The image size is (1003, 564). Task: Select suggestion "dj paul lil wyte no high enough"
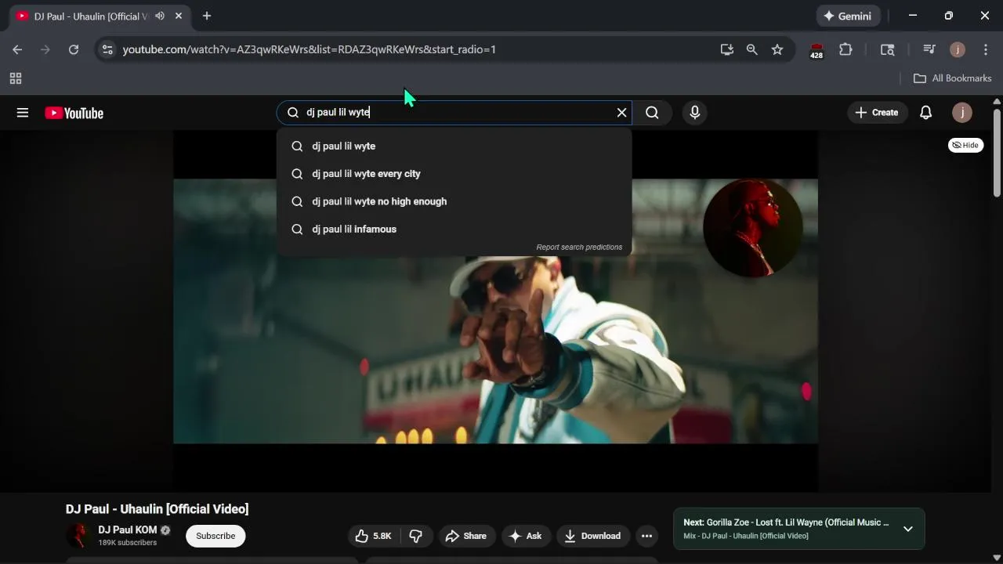454,201
